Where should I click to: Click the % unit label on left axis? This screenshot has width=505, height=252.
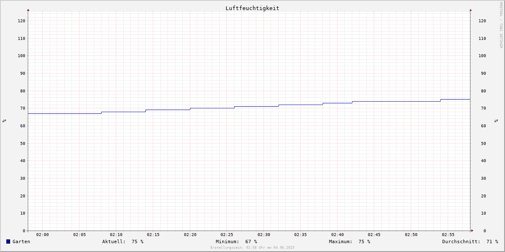tap(4, 121)
